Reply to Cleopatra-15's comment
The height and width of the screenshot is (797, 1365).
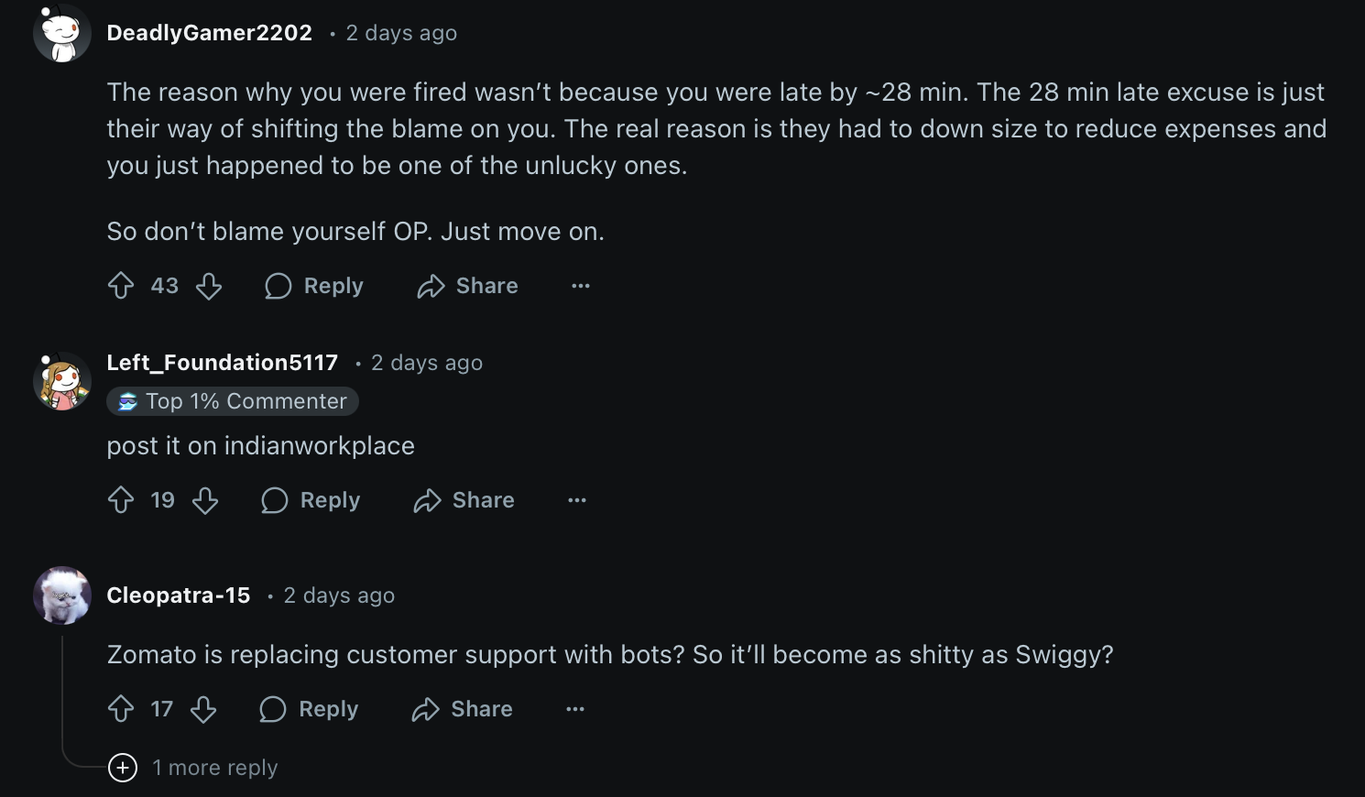pos(309,709)
